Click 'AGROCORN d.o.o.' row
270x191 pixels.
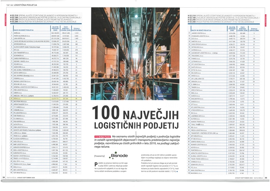(45, 67)
